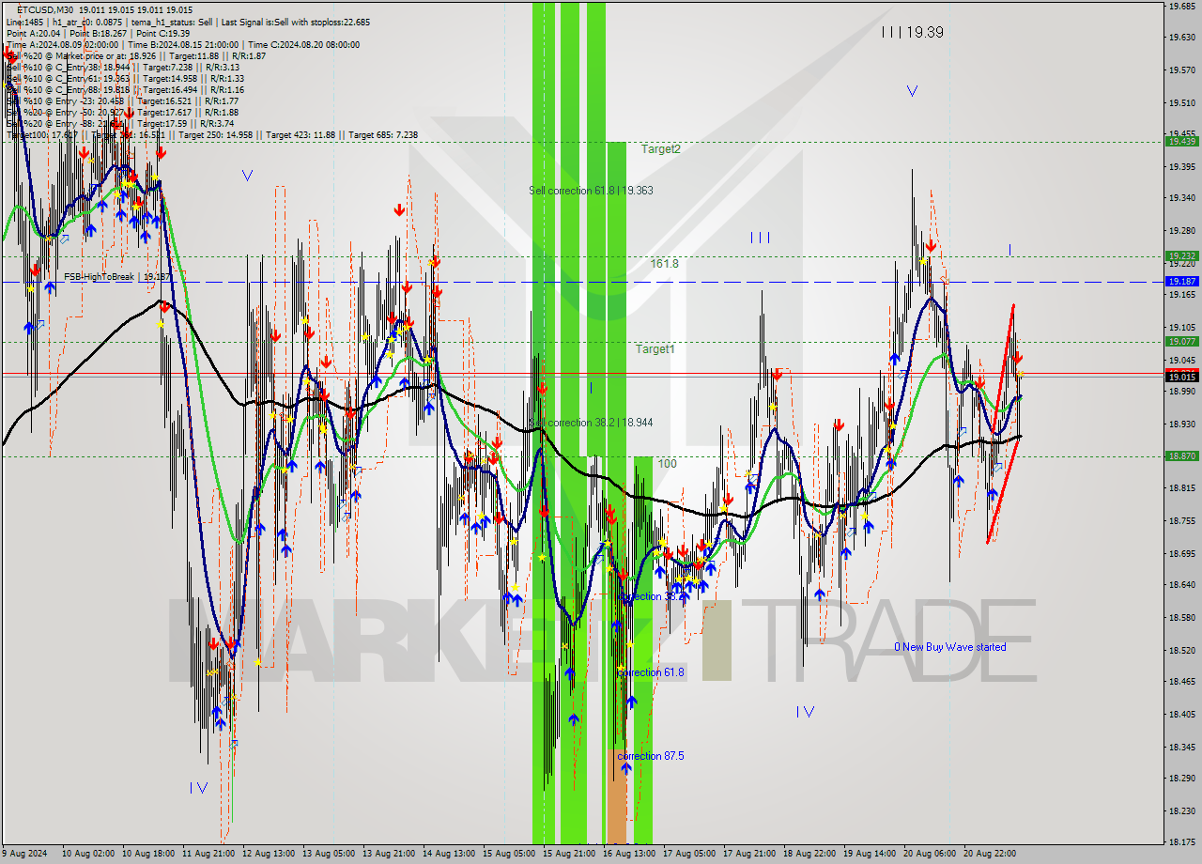Click '9 Aug 2024' on the time axis
Image resolution: width=1202 pixels, height=864 pixels.
[25, 854]
